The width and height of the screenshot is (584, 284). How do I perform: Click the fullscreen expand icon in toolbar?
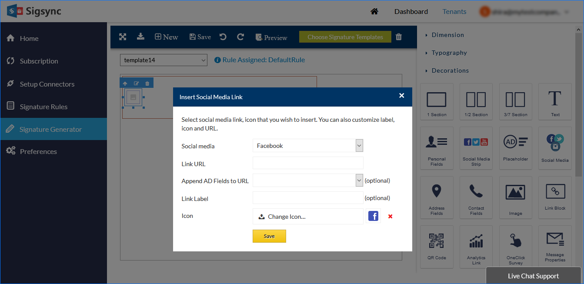click(x=123, y=37)
